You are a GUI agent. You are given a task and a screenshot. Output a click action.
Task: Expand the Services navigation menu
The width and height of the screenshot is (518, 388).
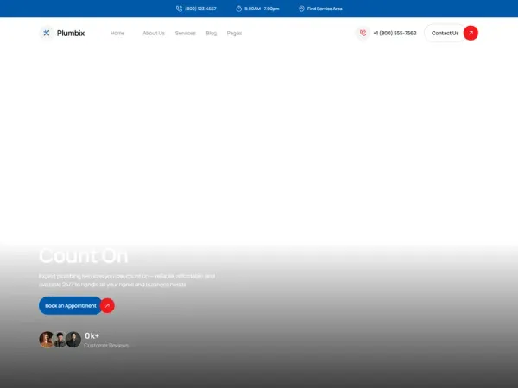[x=186, y=33]
